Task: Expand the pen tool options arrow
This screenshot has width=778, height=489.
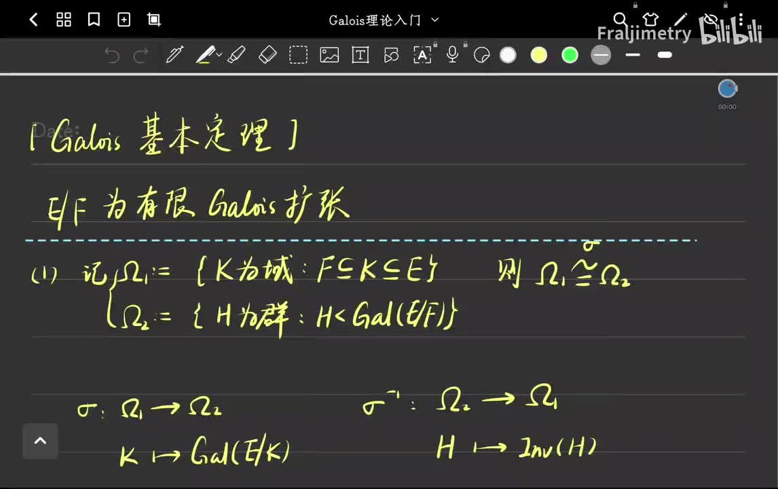Action: [x=219, y=54]
